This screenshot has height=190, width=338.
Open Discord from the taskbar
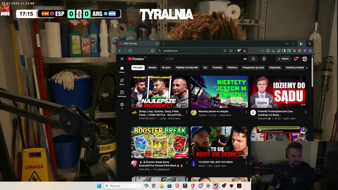click(201, 186)
